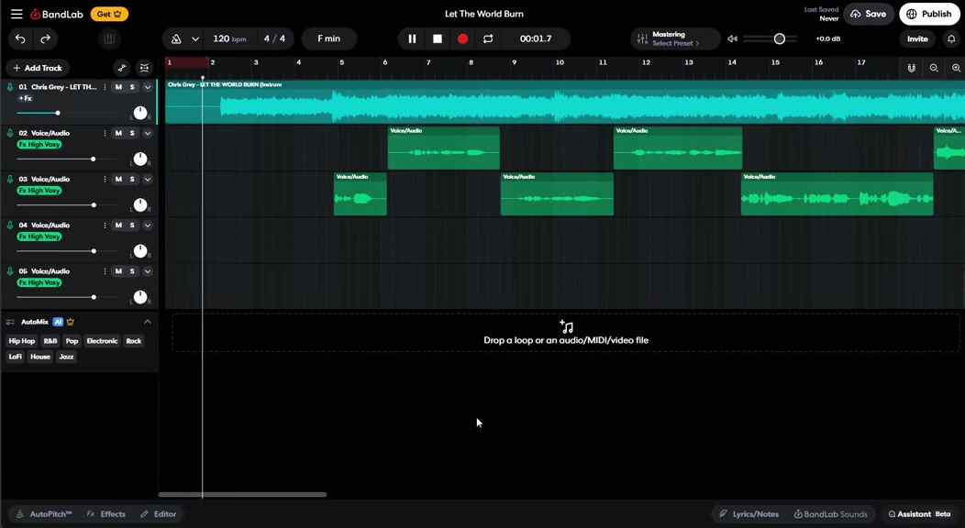Image resolution: width=965 pixels, height=528 pixels.
Task: Click the zoom in magnifier icon
Action: 956,68
